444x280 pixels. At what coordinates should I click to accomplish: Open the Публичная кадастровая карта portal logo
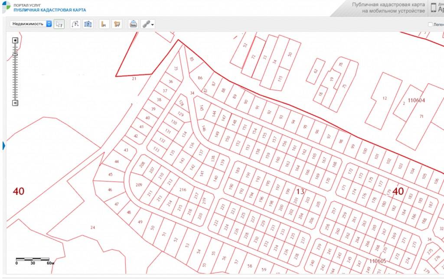coord(44,8)
